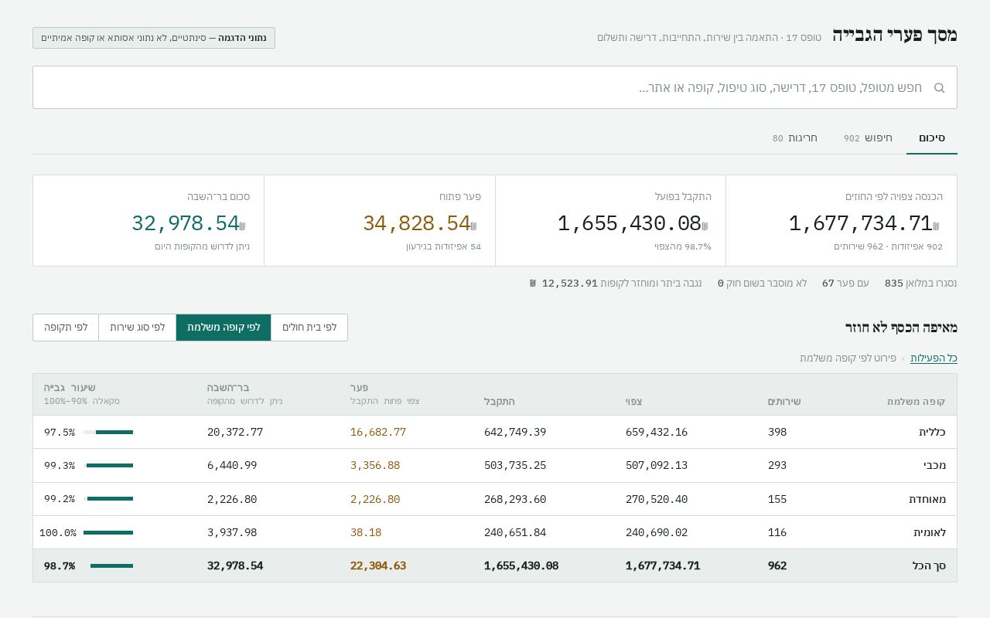Open the מאוחדת payer row
The width and height of the screenshot is (990, 618).
(x=495, y=499)
